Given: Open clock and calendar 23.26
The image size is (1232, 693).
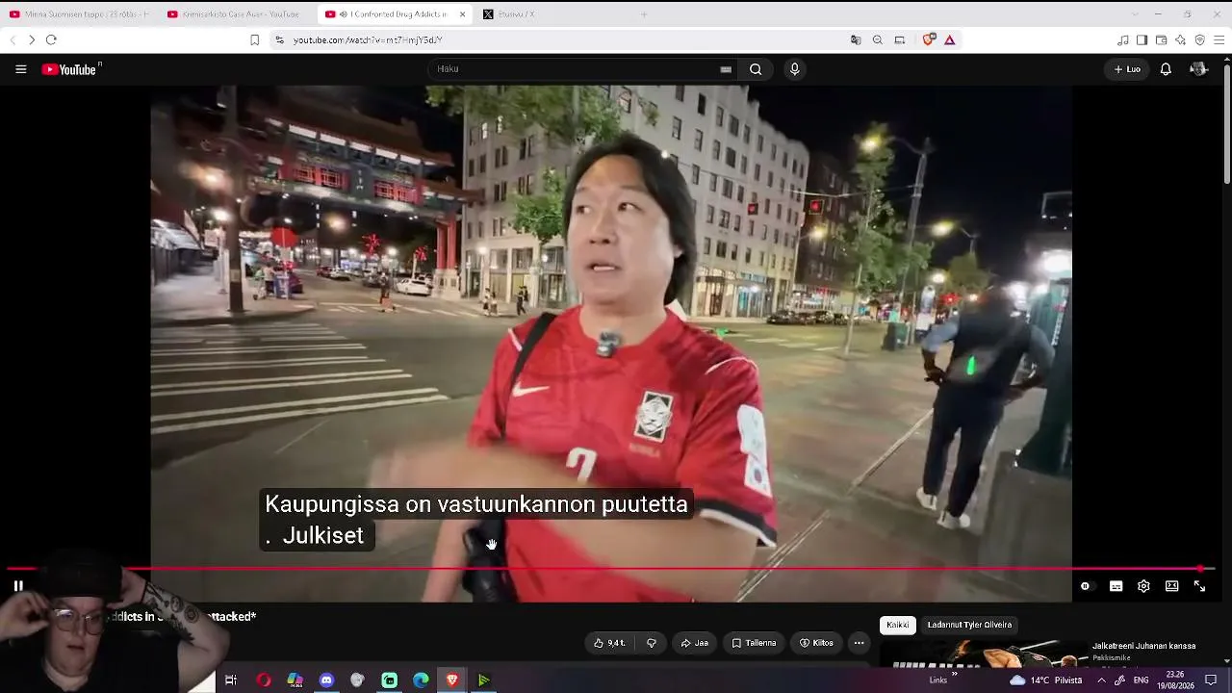Looking at the screenshot, I should tap(1175, 680).
